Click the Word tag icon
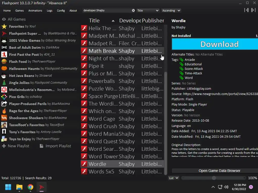 coord(181,78)
